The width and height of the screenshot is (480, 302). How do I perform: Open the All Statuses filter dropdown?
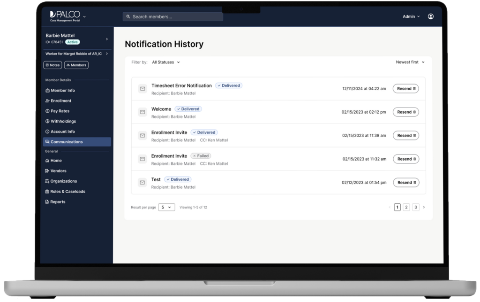click(x=165, y=62)
